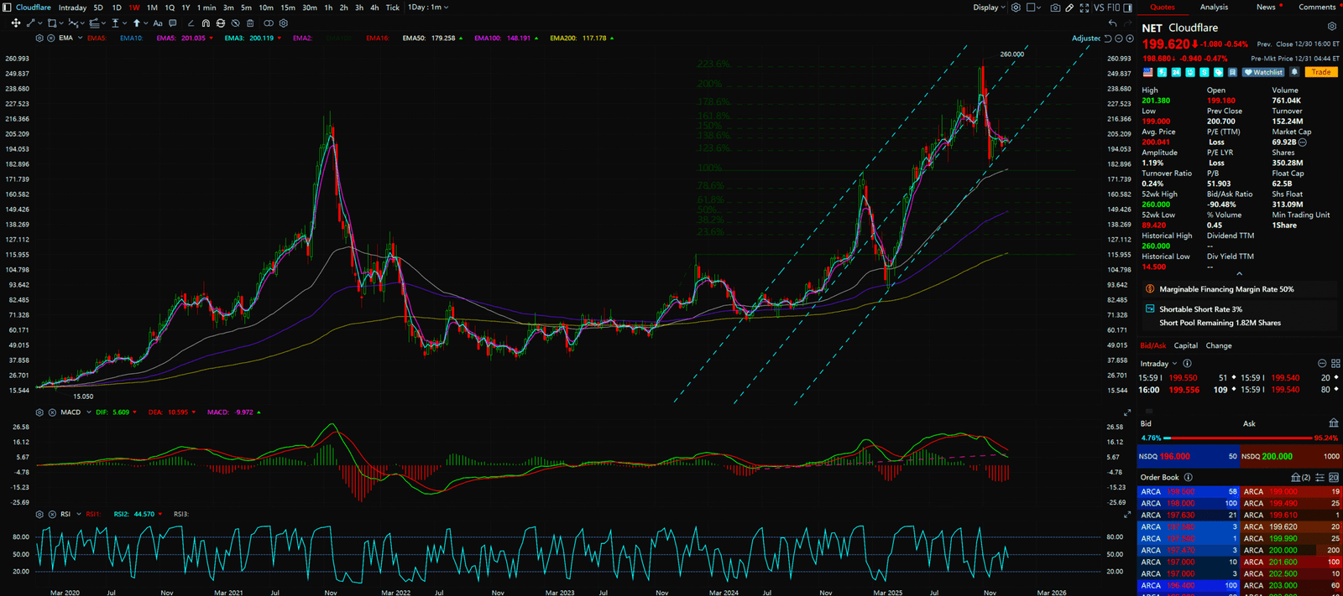The width and height of the screenshot is (1343, 596).
Task: Toggle the left sidebar panel icon
Action: (x=7, y=8)
